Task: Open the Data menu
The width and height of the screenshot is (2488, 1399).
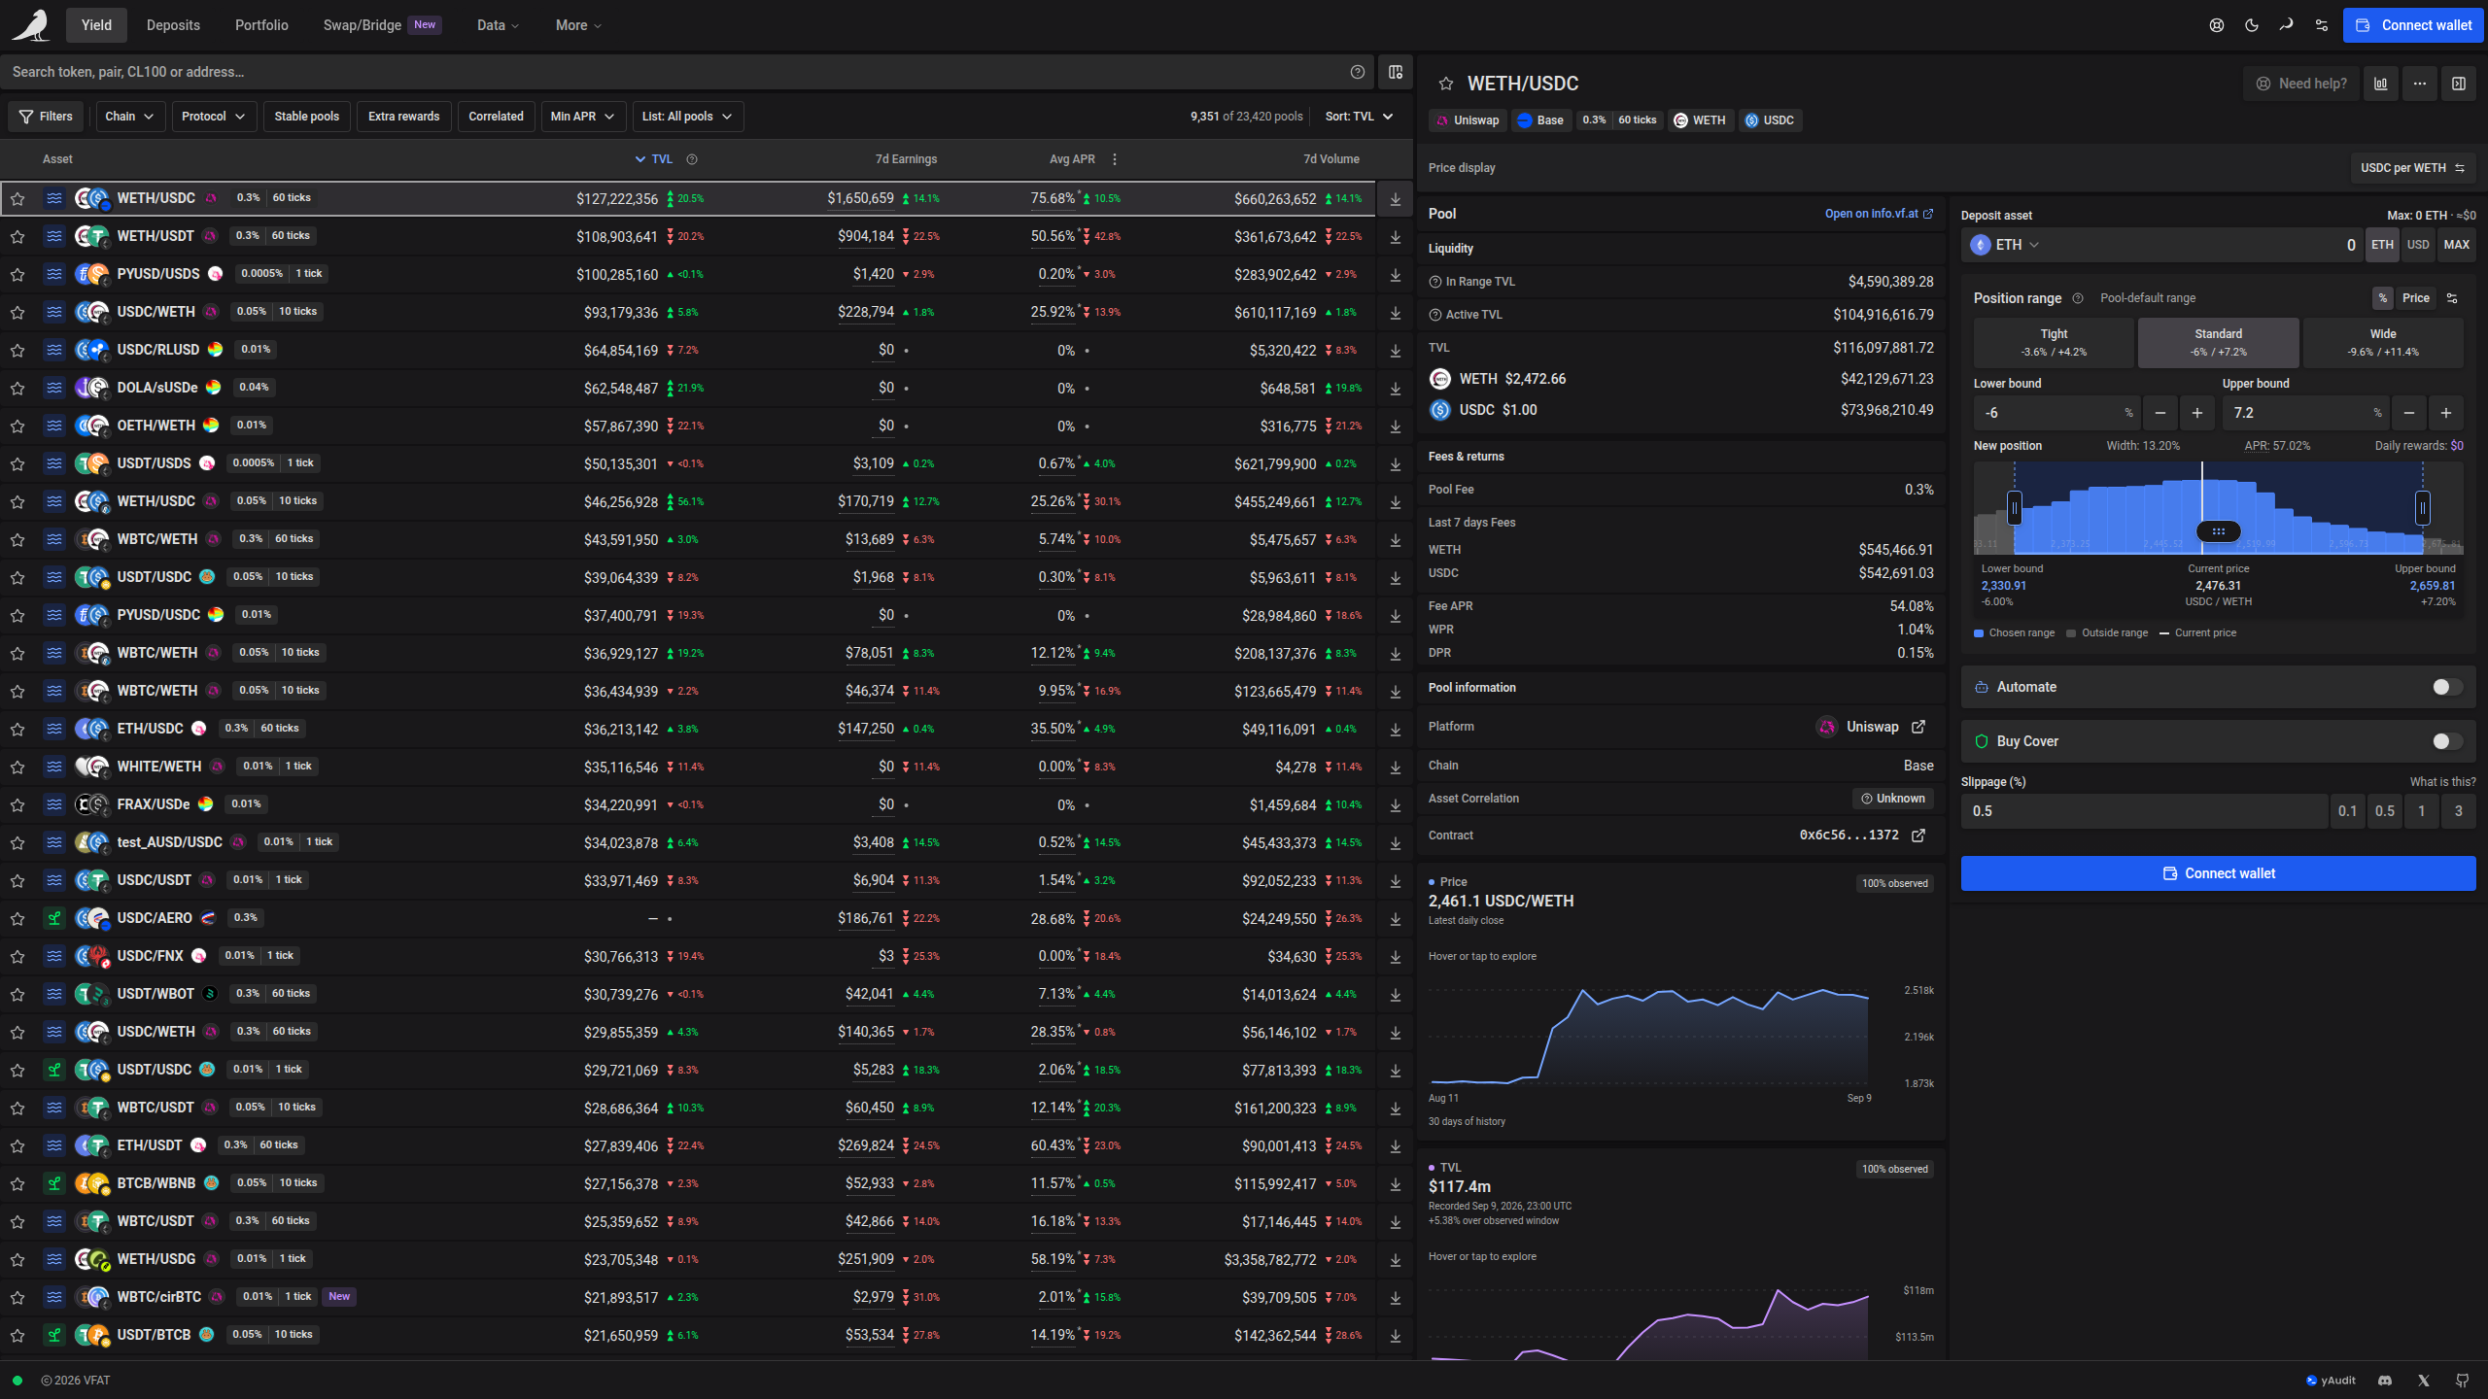Action: pyautogui.click(x=498, y=25)
